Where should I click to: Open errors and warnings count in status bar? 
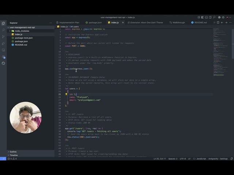(x=12, y=159)
